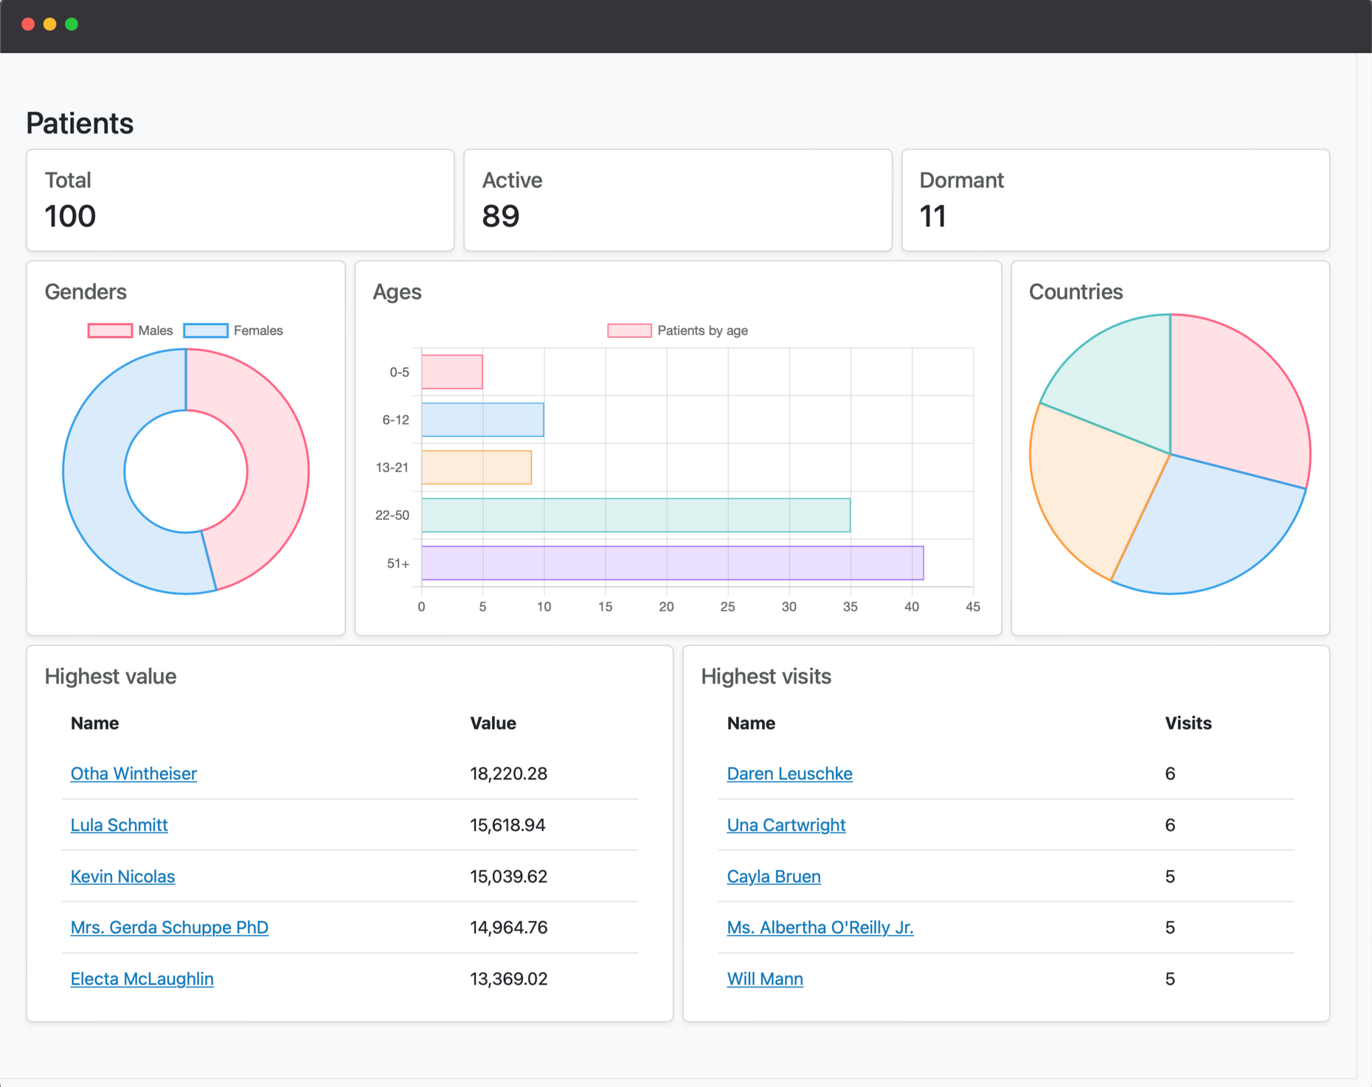The image size is (1372, 1087).
Task: Open Lula Schmitt patient record
Action: (119, 825)
